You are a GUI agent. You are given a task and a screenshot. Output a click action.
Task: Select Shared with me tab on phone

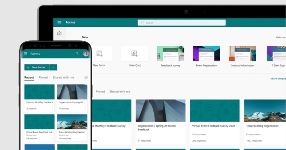(x=64, y=77)
